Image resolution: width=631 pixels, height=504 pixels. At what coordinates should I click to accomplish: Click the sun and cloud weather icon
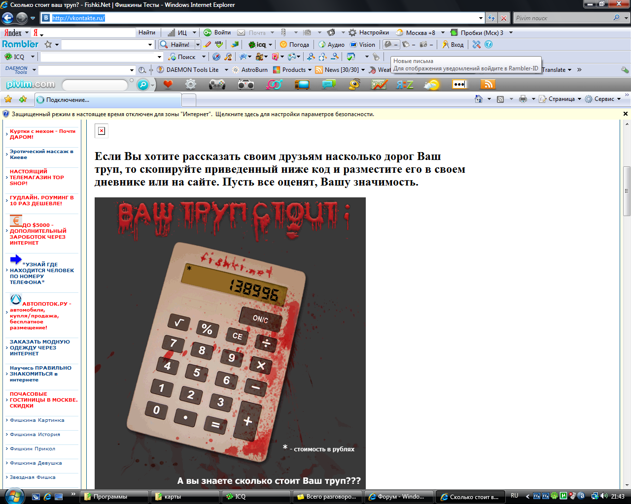coord(431,85)
